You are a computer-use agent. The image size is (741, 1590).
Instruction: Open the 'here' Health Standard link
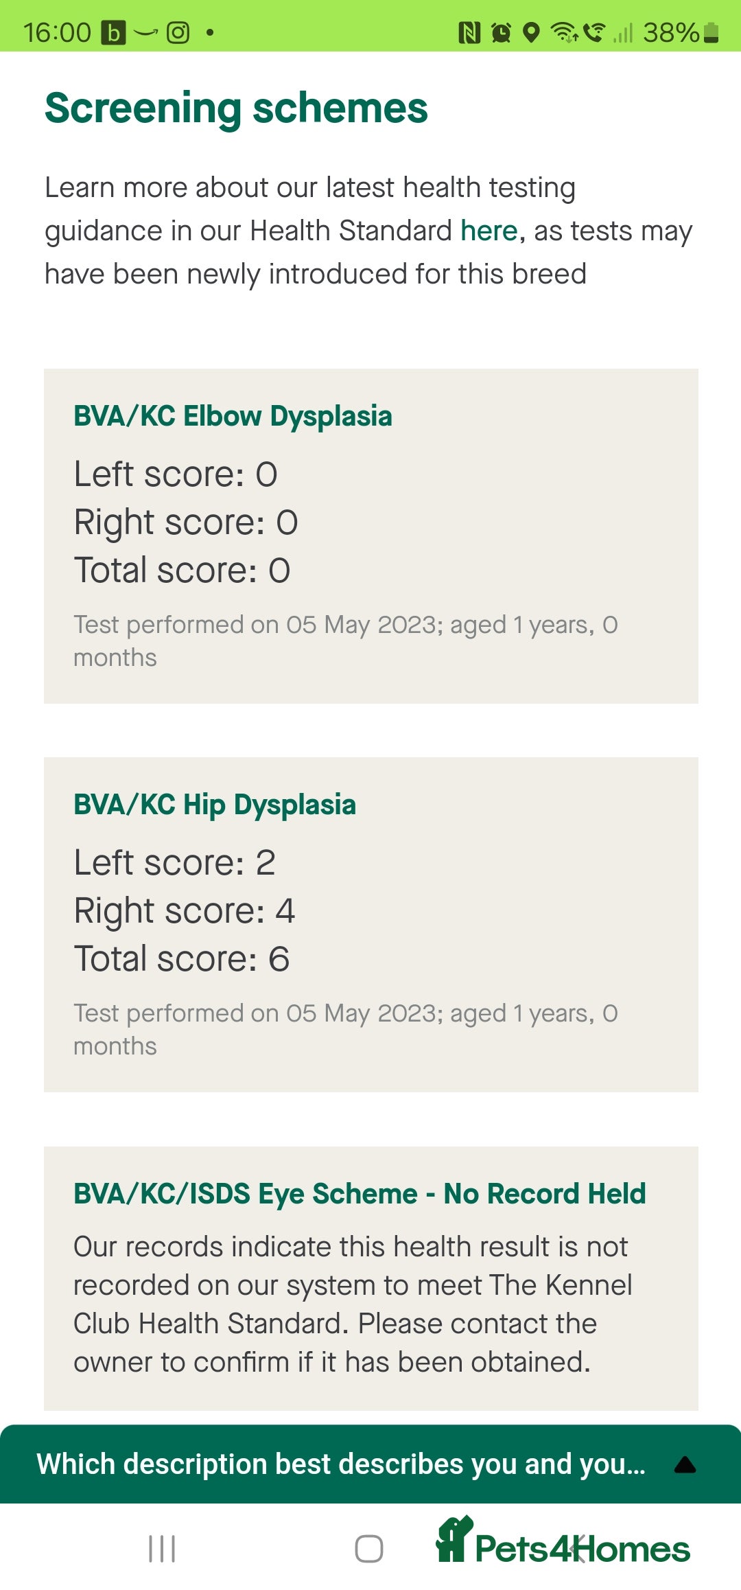coord(489,231)
